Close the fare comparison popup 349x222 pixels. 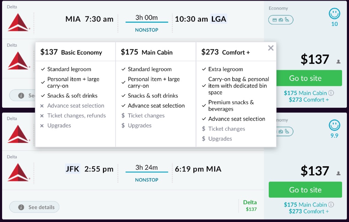click(x=271, y=48)
